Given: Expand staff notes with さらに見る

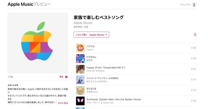Looking at the screenshot, I should tap(63, 103).
